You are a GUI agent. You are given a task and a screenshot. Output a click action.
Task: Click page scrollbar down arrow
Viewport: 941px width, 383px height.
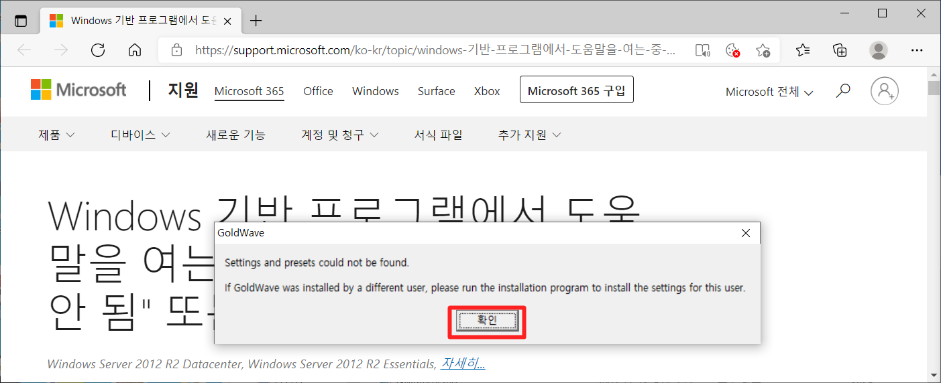tap(934, 376)
